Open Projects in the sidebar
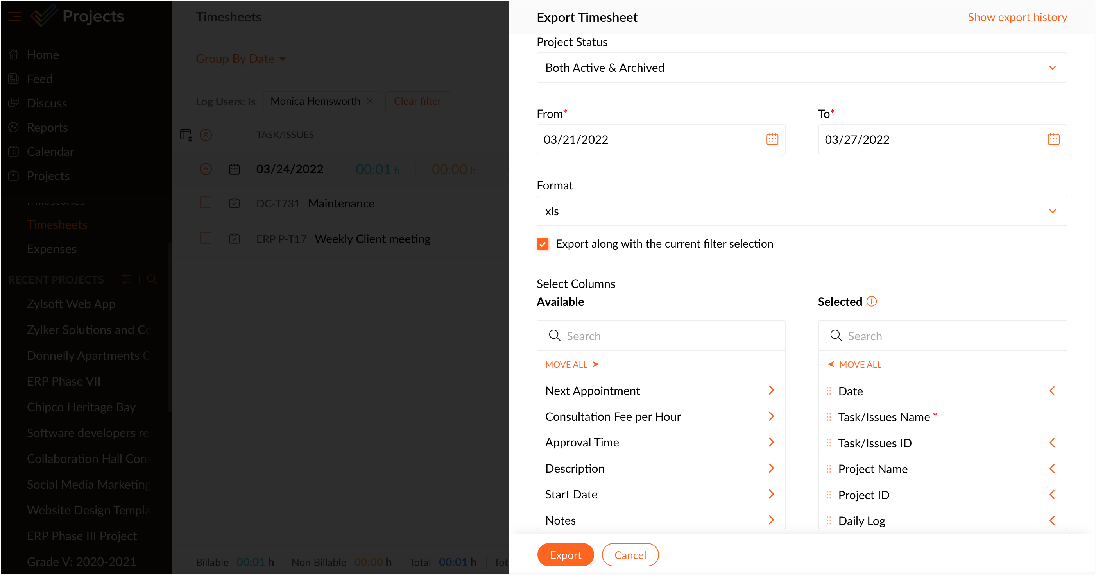The width and height of the screenshot is (1096, 575). click(48, 176)
